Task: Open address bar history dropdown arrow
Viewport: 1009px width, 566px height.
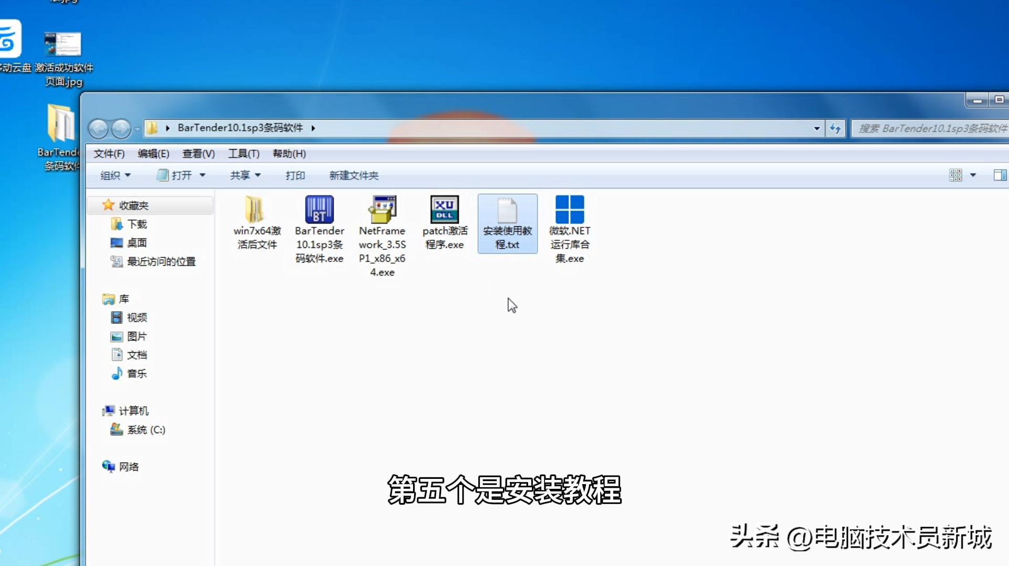Action: [817, 128]
